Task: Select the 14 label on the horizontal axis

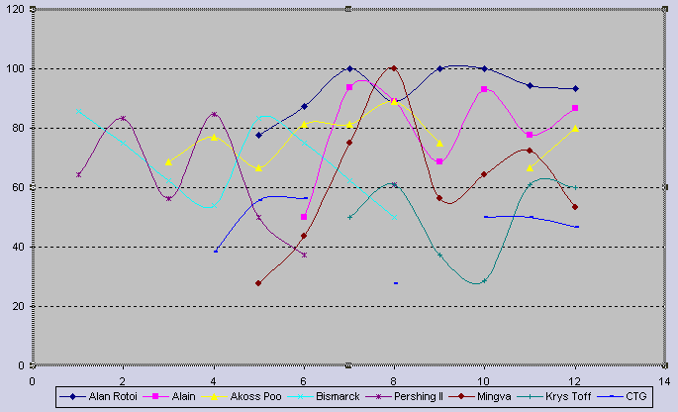Action: coord(665,379)
